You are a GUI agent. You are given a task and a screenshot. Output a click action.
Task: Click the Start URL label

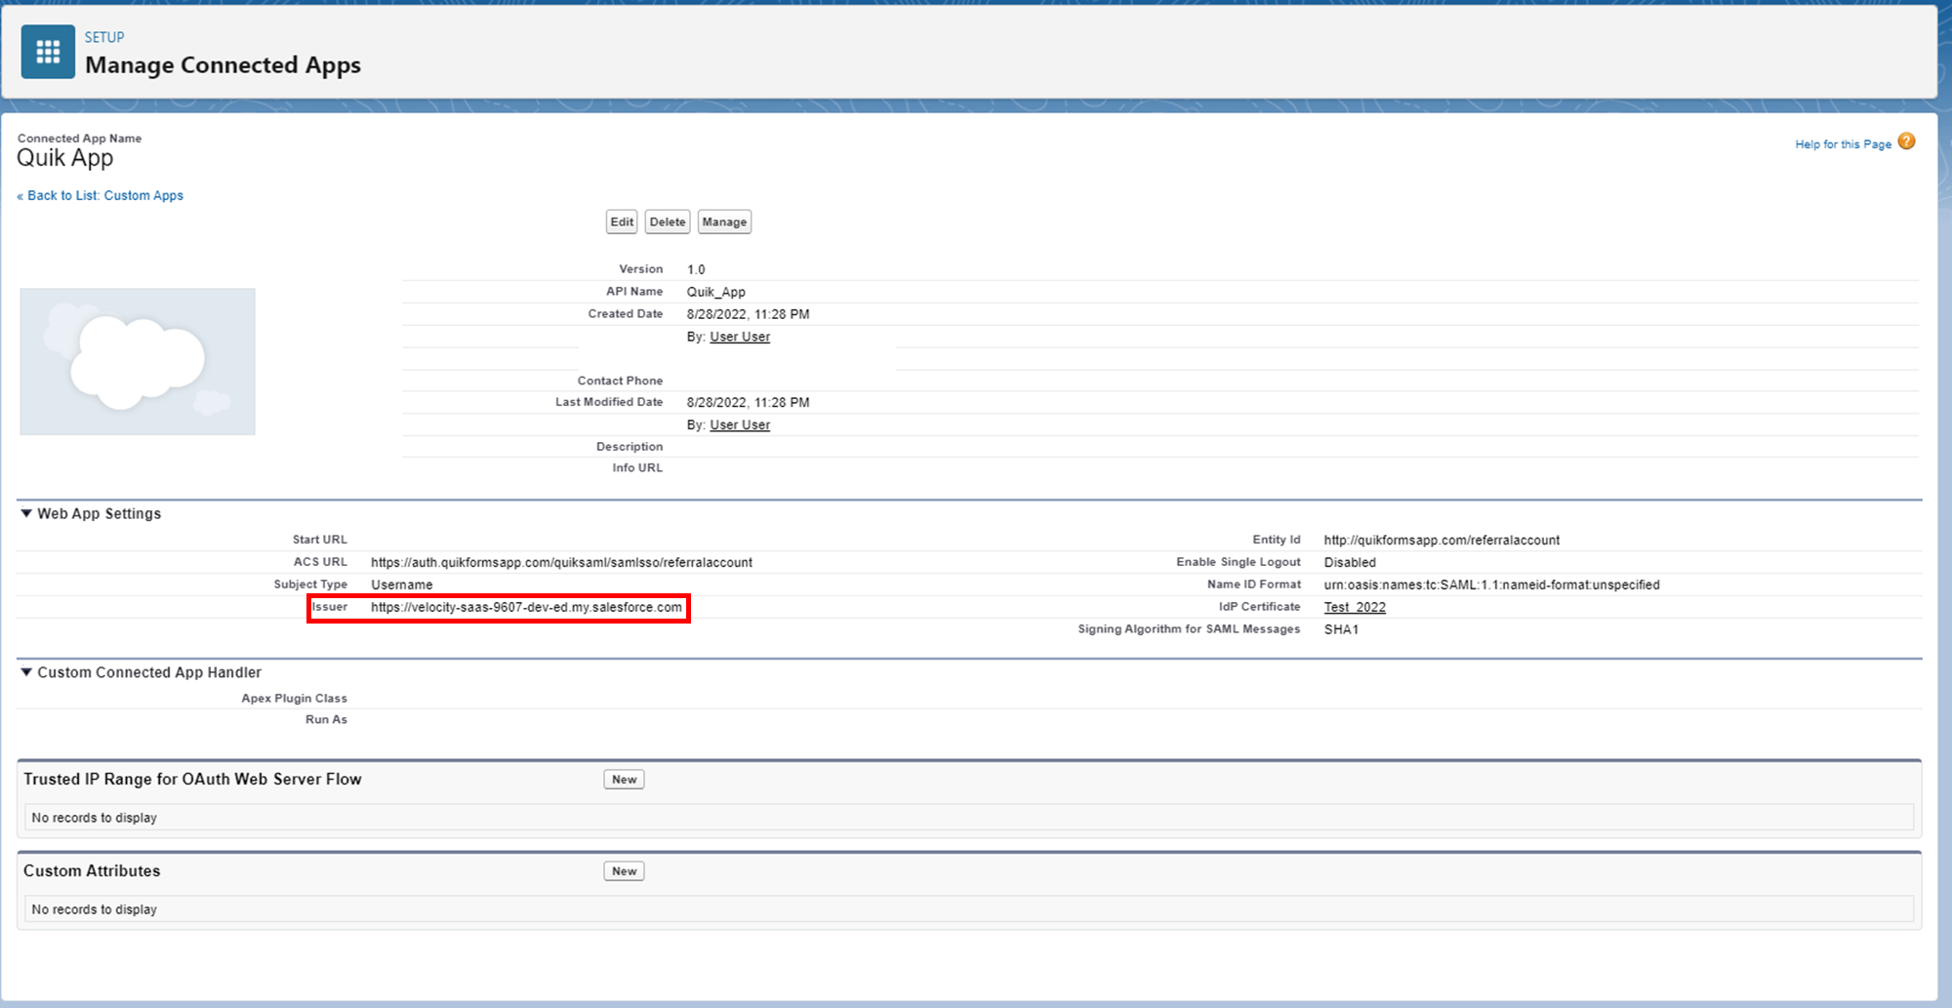tap(319, 540)
